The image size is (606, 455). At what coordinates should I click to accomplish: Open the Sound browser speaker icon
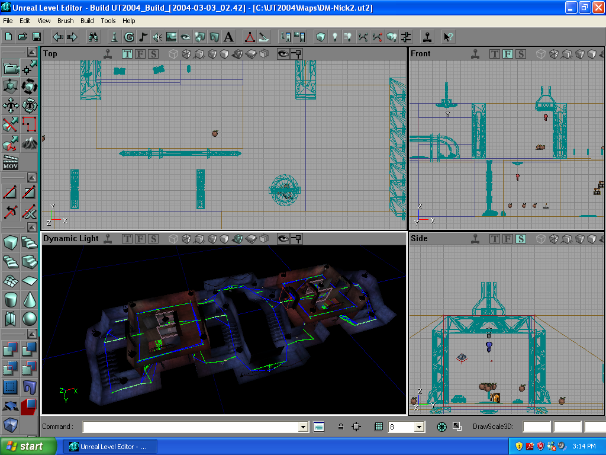[157, 37]
